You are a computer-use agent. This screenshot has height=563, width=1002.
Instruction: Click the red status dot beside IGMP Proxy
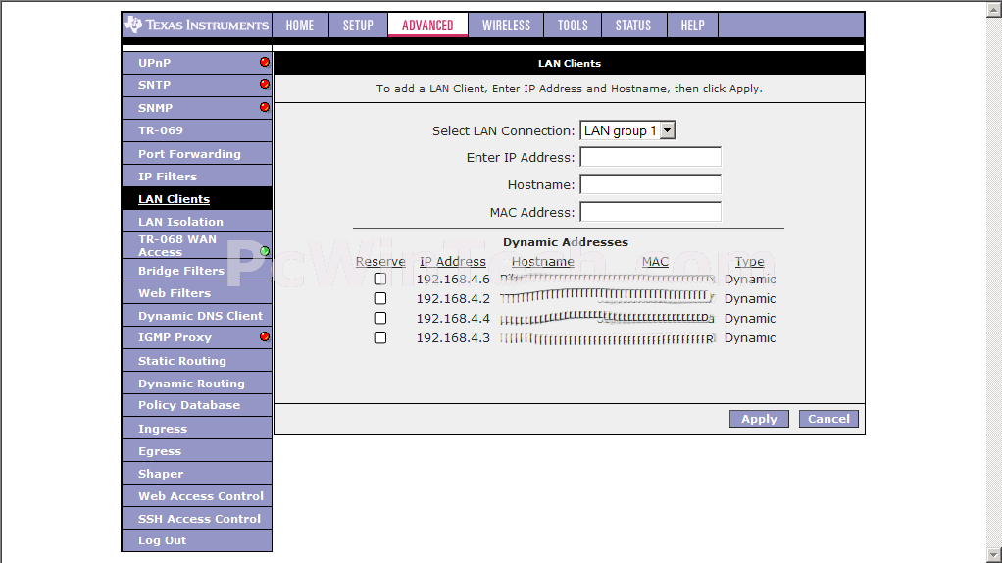(x=265, y=336)
